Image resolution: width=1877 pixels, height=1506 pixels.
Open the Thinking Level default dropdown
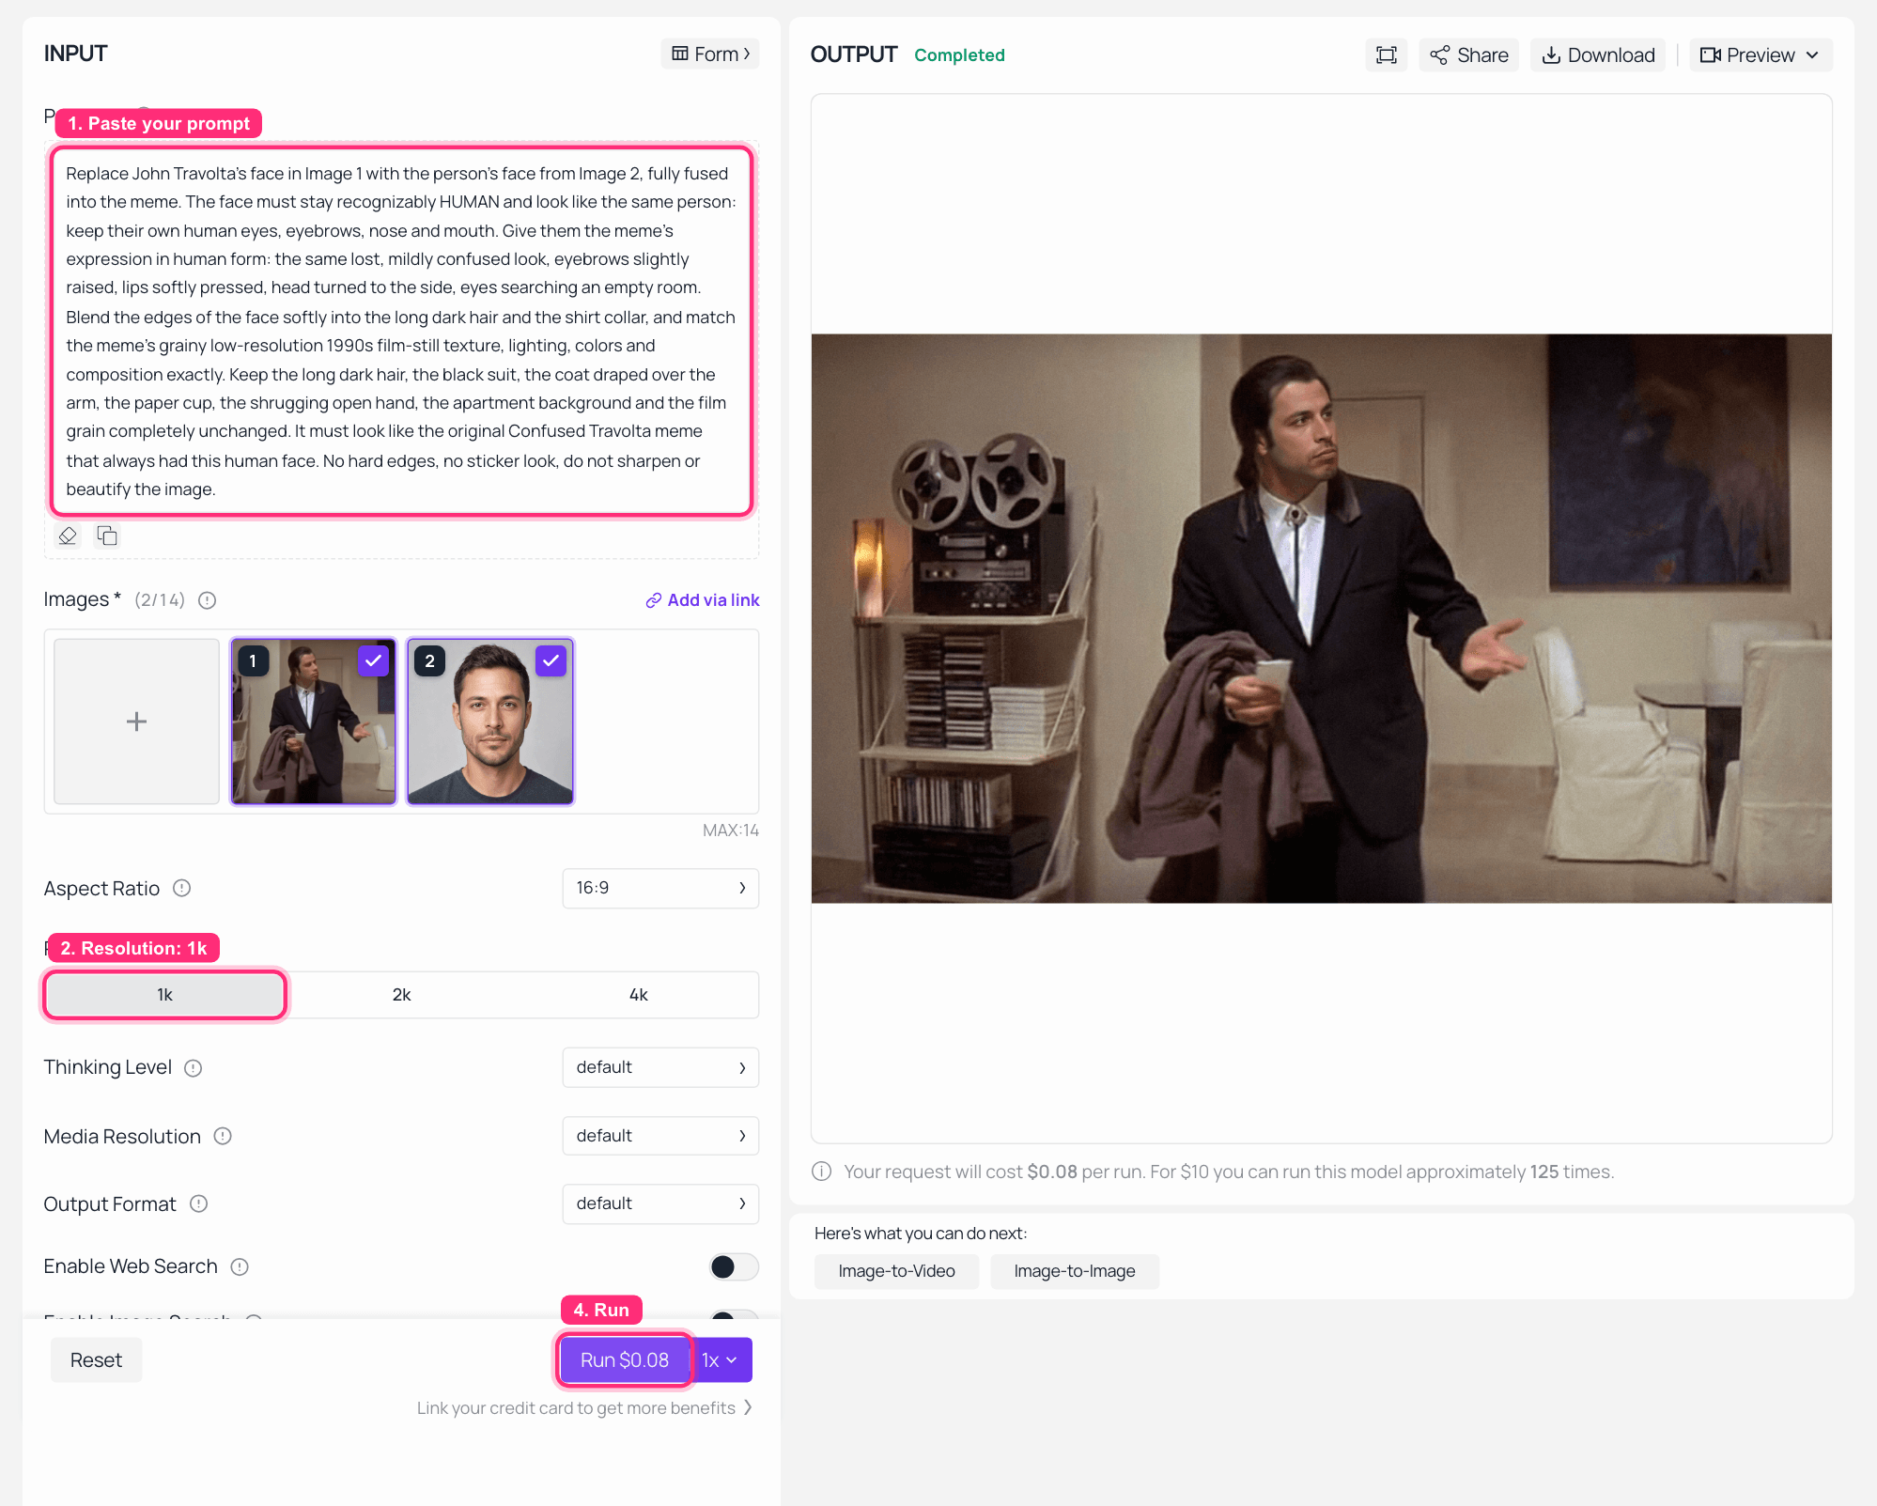tap(660, 1067)
